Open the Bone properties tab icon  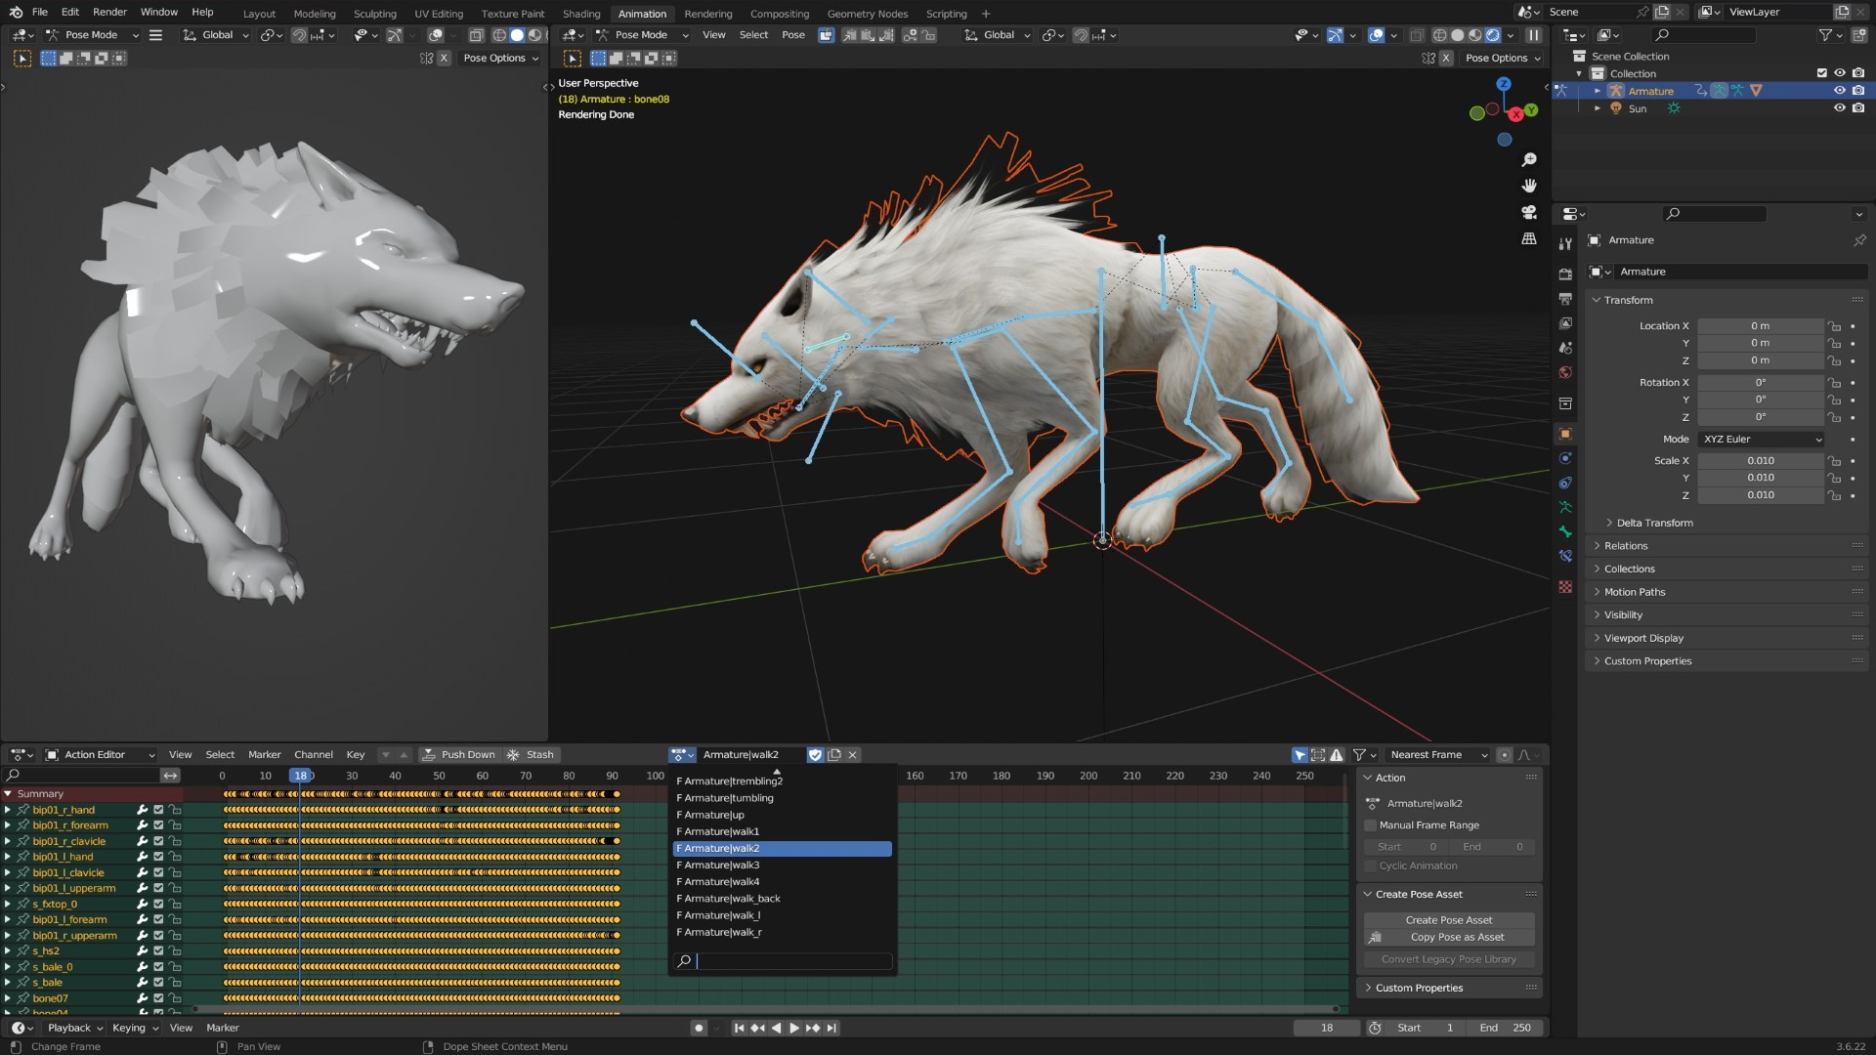1565,531
